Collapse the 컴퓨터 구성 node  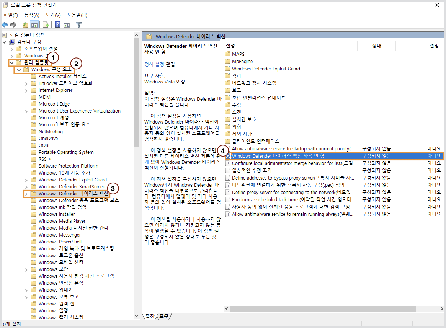(5, 42)
